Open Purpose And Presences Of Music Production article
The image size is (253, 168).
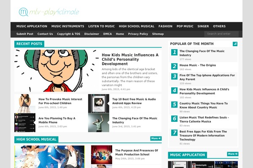[137, 152]
